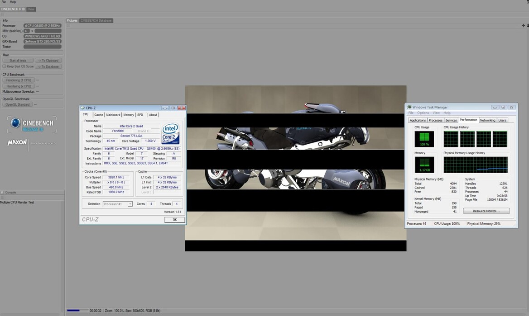Click the Bus Speed value 490.0 MHz
This screenshot has width=529, height=316.
coord(116,187)
